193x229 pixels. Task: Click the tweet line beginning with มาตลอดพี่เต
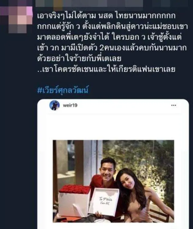click(x=110, y=37)
